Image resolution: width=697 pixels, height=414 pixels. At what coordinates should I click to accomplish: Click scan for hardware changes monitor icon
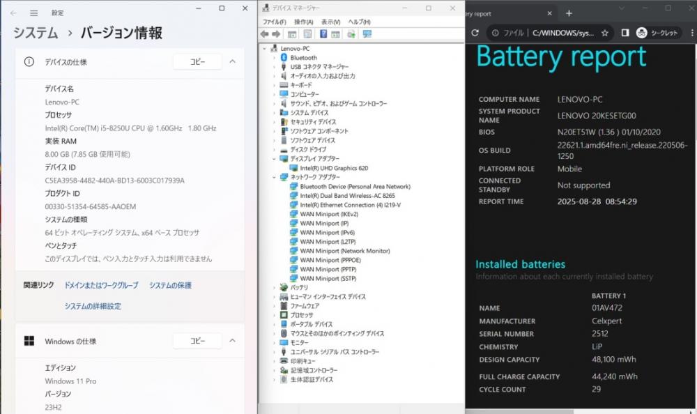367,34
